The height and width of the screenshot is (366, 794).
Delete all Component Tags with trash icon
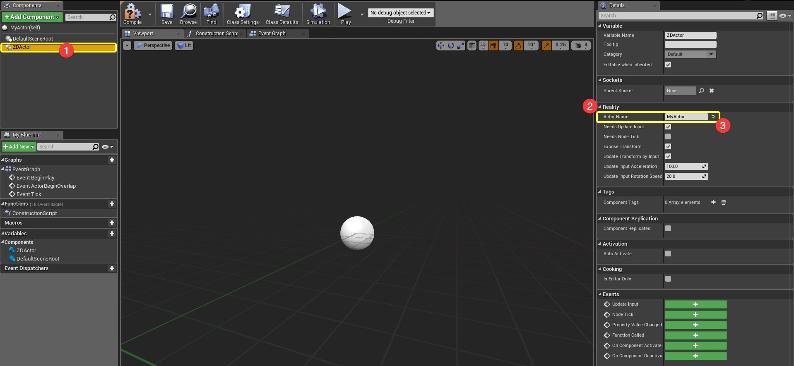[x=724, y=202]
